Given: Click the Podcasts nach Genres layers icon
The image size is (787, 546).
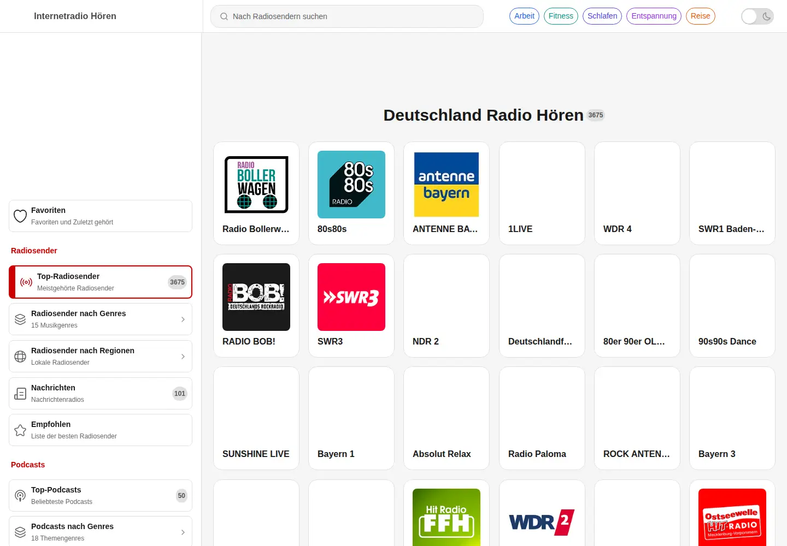Looking at the screenshot, I should coord(20,532).
